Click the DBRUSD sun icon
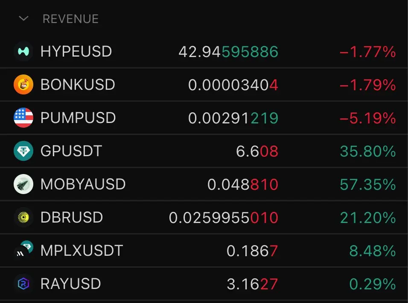 click(23, 217)
